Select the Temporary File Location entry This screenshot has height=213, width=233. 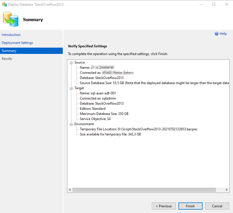click(138, 129)
